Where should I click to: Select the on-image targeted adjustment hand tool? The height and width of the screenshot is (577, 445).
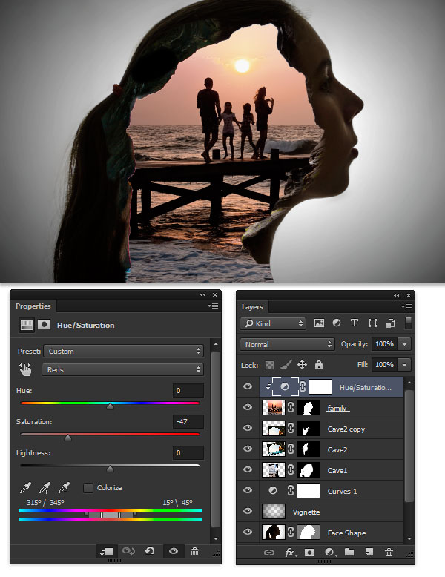(25, 369)
